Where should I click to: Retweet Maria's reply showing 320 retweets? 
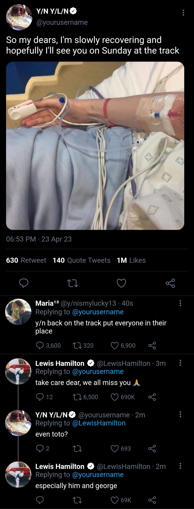click(77, 345)
